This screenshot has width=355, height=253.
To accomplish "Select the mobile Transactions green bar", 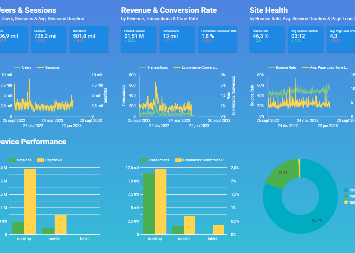I will pyautogui.click(x=178, y=230).
